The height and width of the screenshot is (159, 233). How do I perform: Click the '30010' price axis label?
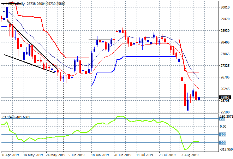pos(225,7)
